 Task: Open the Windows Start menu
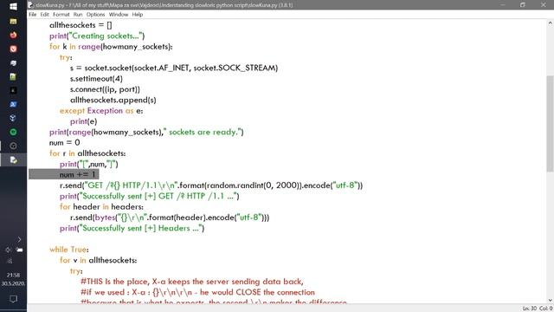(13, 7)
